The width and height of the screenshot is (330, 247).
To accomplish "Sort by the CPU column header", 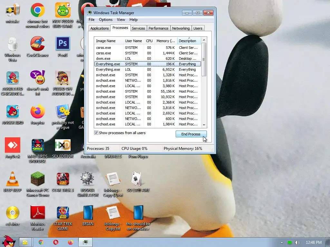I will point(149,41).
